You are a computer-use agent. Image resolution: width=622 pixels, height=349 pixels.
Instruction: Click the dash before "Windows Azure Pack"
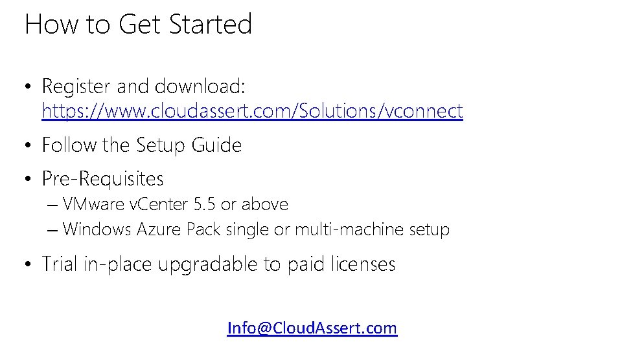point(52,230)
